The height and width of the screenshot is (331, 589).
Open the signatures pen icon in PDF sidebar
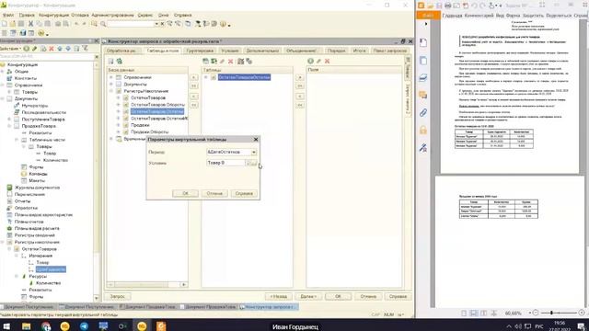tap(423, 147)
